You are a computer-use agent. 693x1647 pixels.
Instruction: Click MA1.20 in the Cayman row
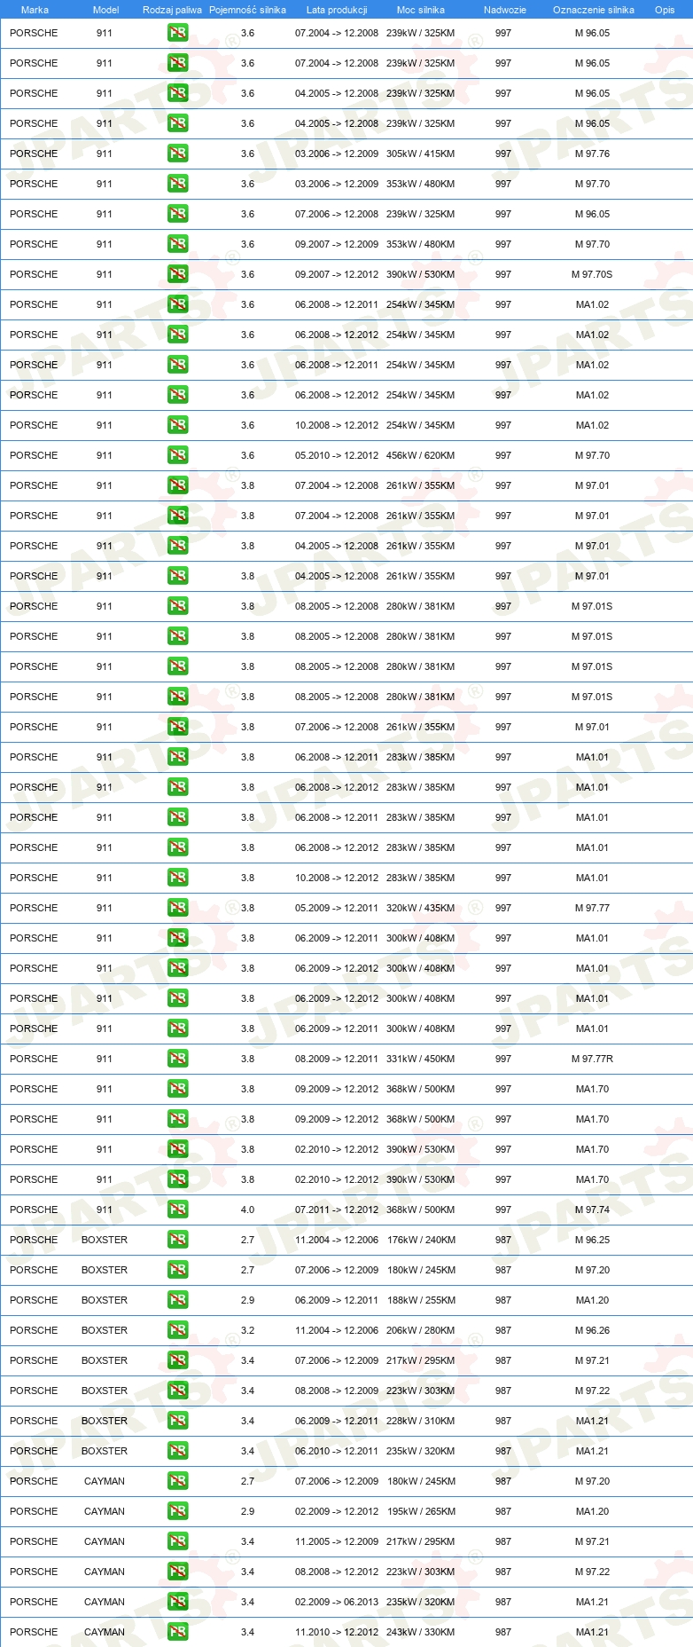click(x=592, y=1511)
